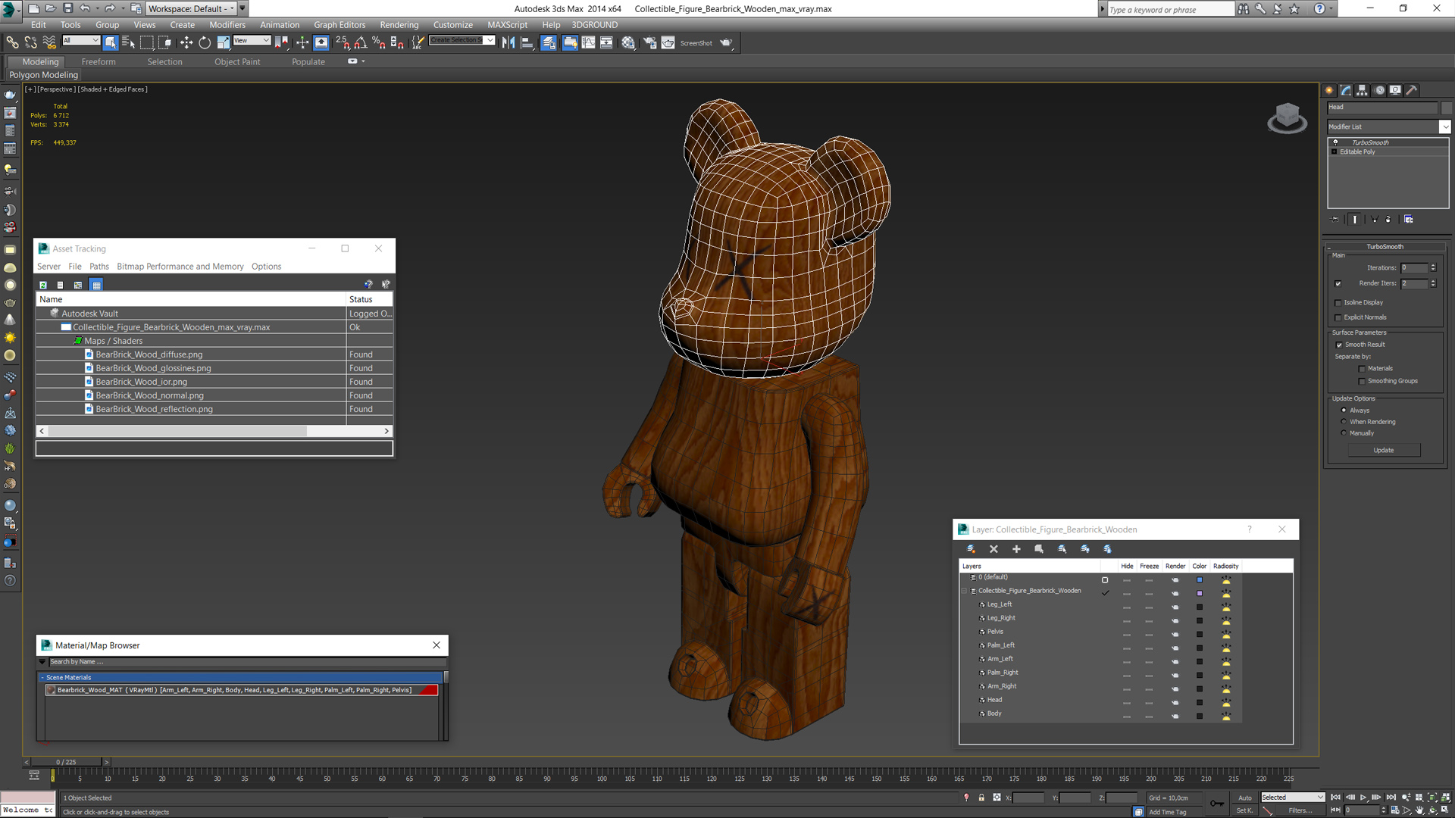This screenshot has height=818, width=1455.
Task: Toggle Smooth Result checkbox
Action: click(1339, 345)
